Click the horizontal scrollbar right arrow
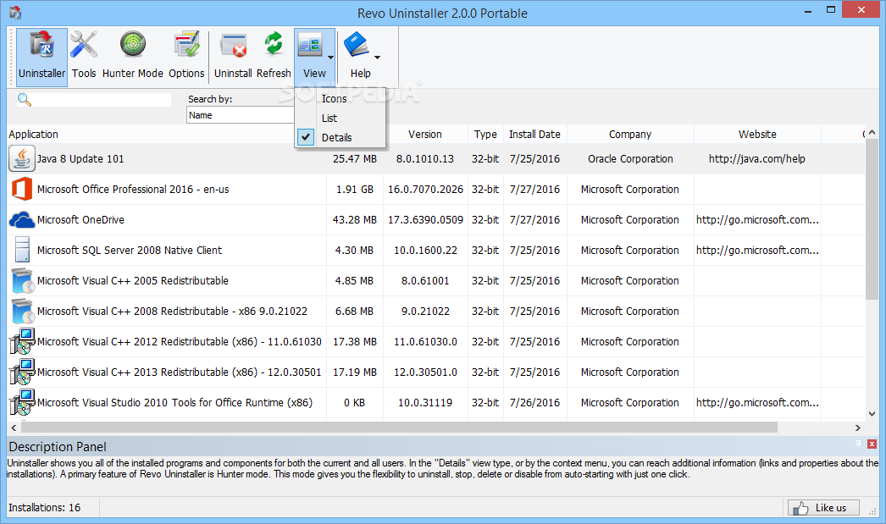The width and height of the screenshot is (886, 524). [858, 427]
